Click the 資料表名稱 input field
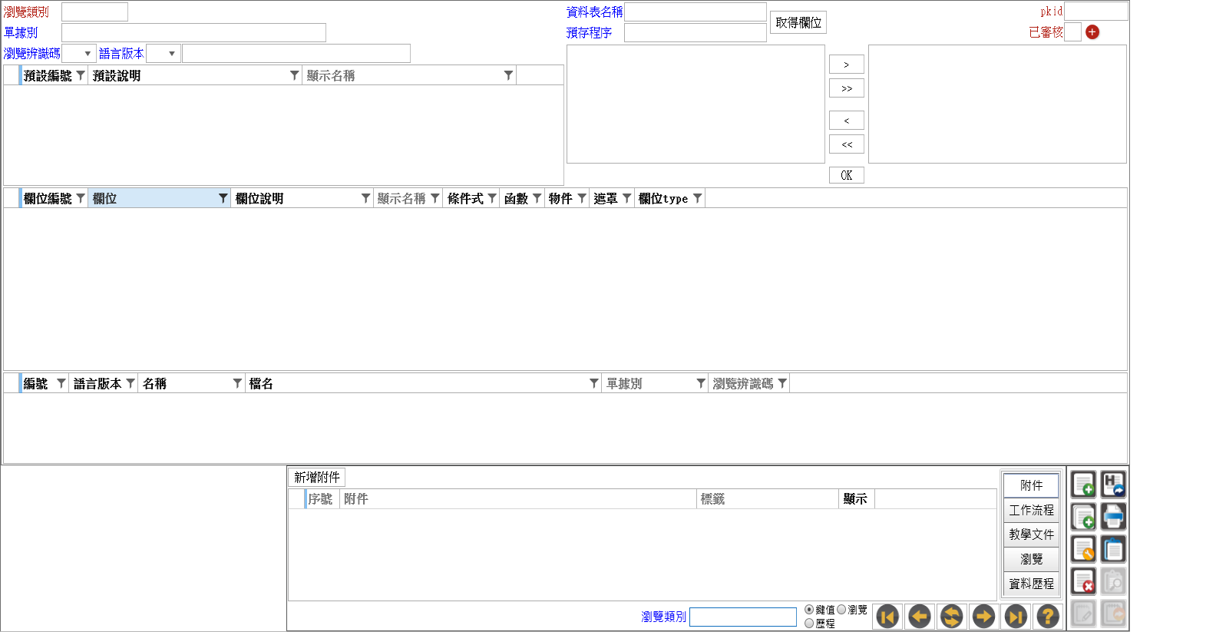Viewport: 1216px width, 632px height. 696,12
